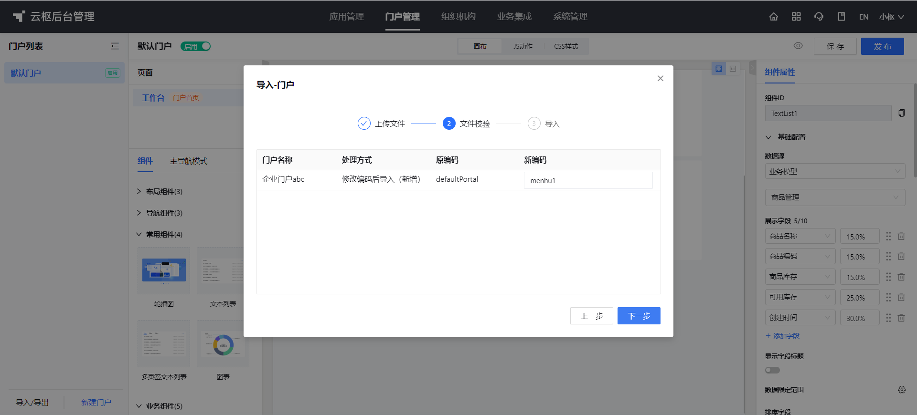Click the 保存 button
The height and width of the screenshot is (415, 917).
click(835, 46)
